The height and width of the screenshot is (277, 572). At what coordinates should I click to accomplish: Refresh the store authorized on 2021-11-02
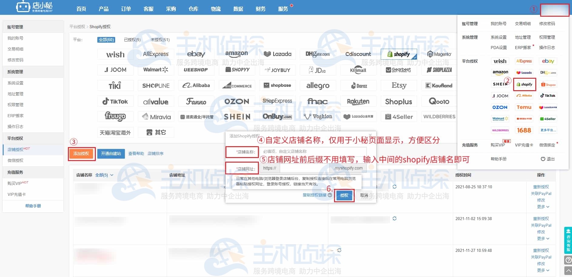pos(394,219)
